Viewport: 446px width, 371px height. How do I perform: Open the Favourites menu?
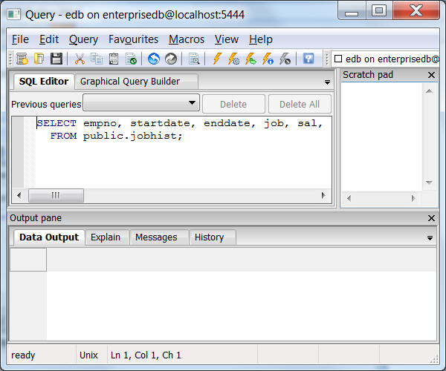click(x=133, y=39)
